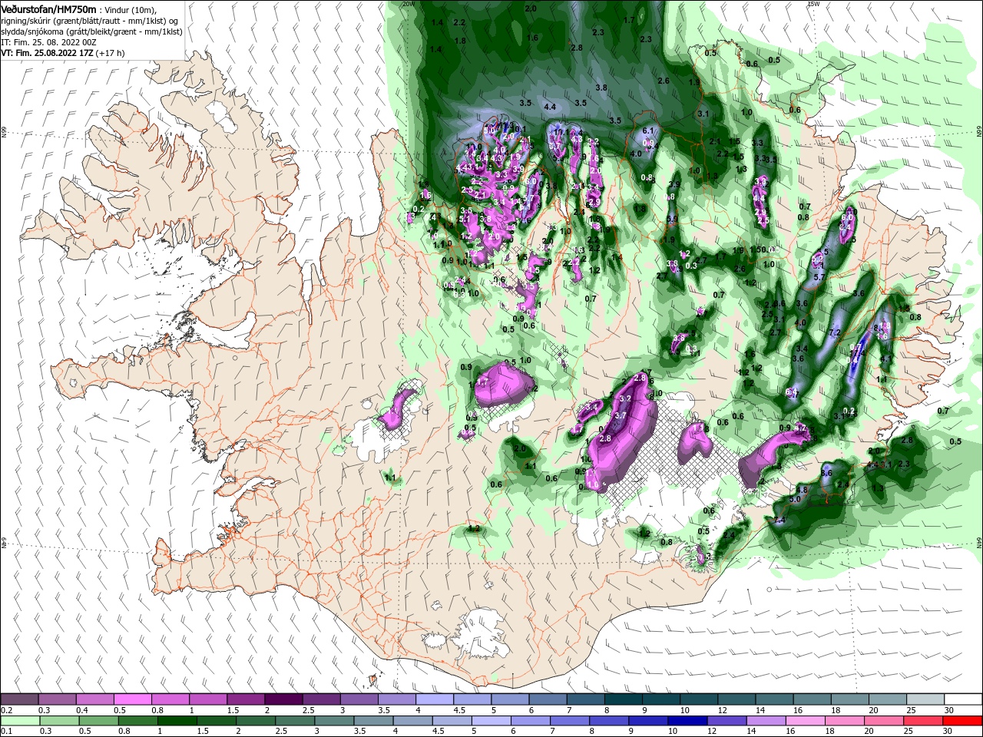Pick red 30 swatch in rain scale
Viewport: 983px width, 737px height.
tap(963, 721)
